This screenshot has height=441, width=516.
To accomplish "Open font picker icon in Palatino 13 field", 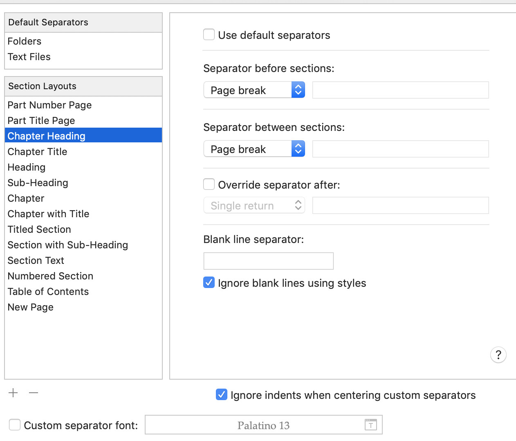I will click(370, 425).
